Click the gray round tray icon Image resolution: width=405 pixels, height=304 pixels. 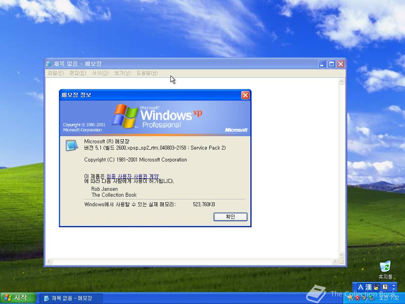[364, 298]
